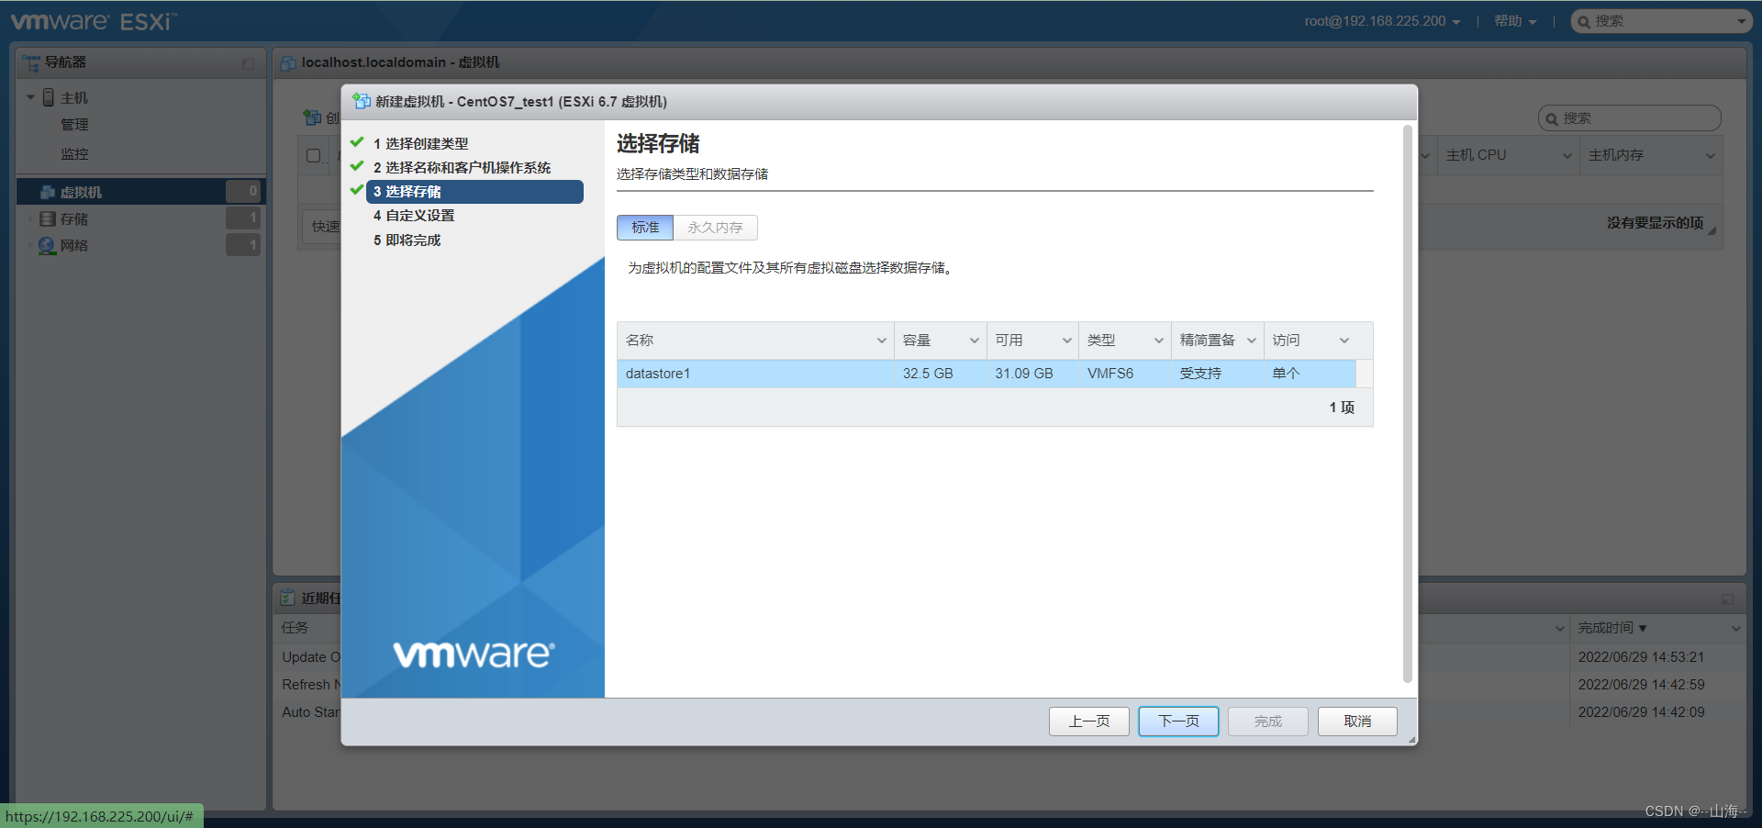Viewport: 1762px width, 828px height.
Task: Click the Cancel button
Action: 1357,722
